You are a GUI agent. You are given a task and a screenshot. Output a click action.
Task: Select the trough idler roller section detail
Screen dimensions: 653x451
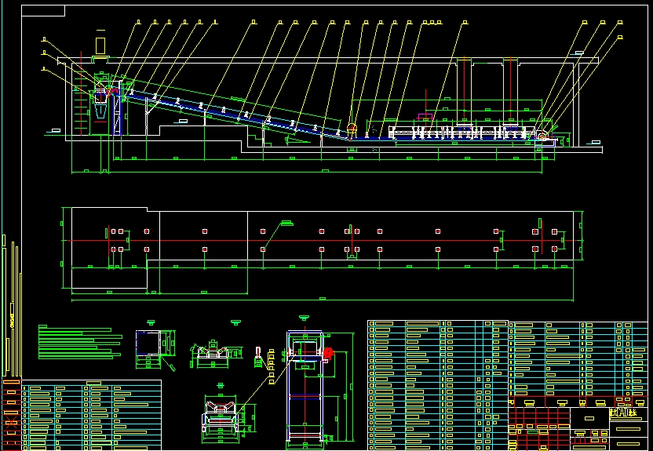(213, 352)
